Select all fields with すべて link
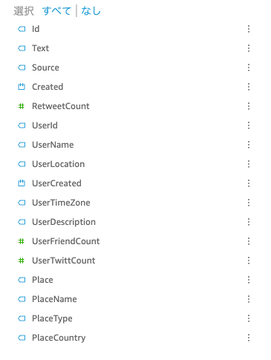This screenshot has height=360, width=271. [x=56, y=11]
